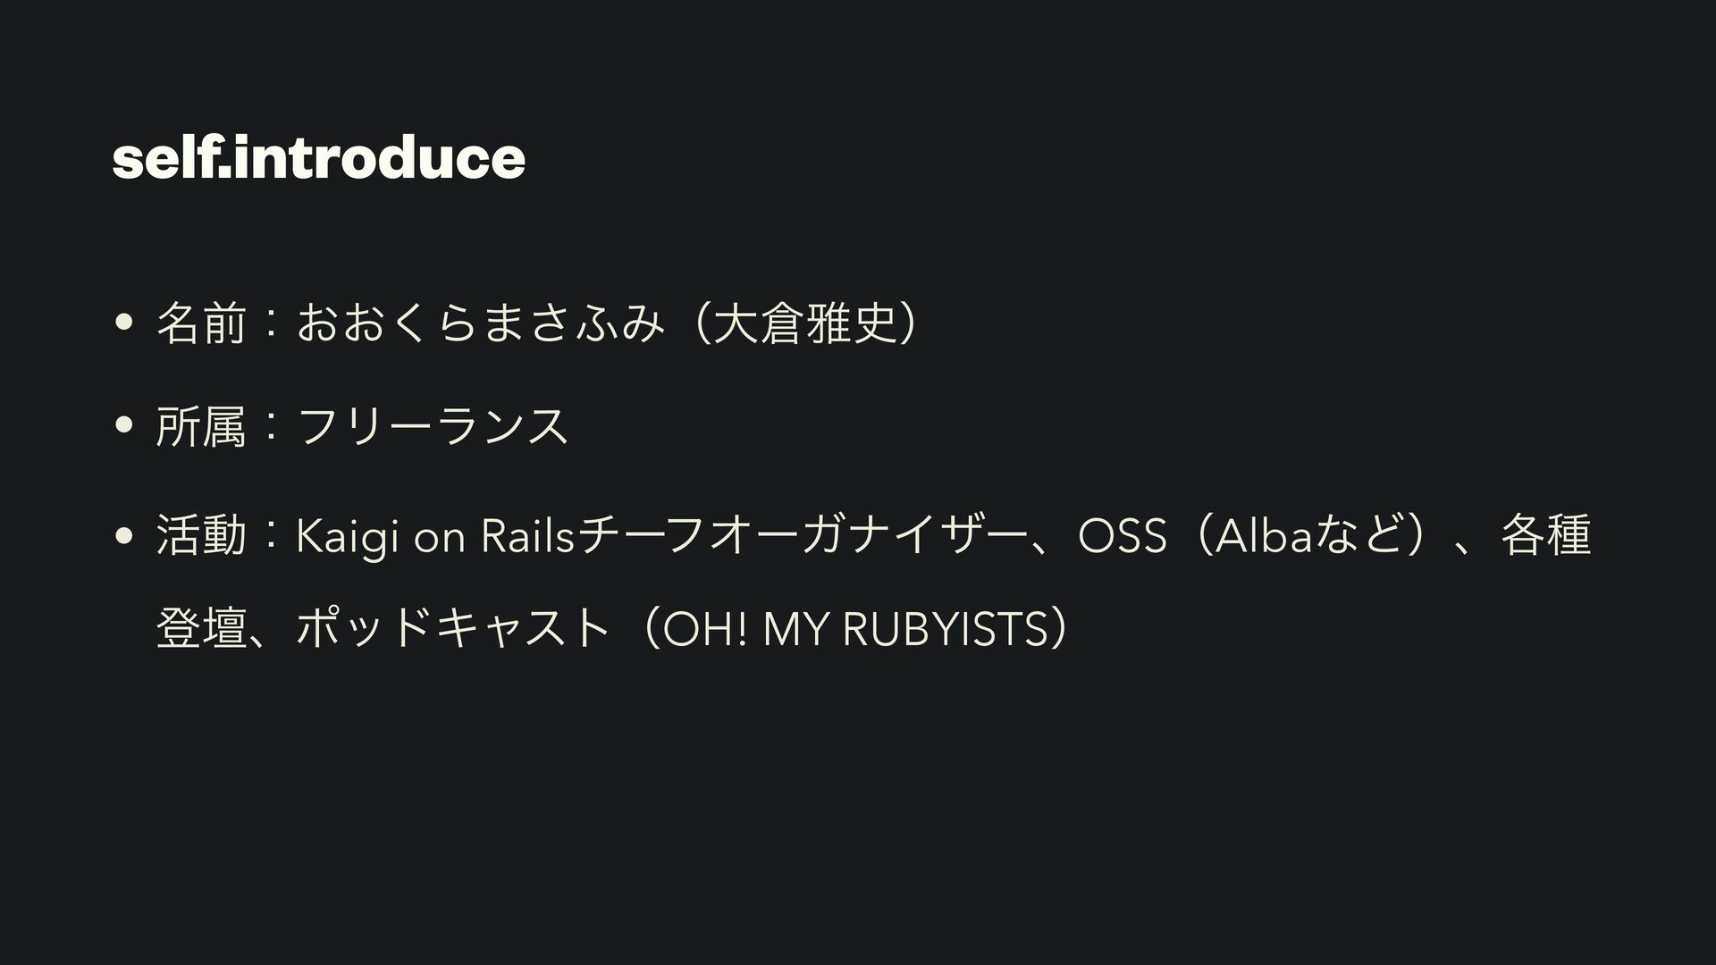This screenshot has height=965, width=1716.
Task: Click the text 各種 at line end
Action: coord(1546,536)
